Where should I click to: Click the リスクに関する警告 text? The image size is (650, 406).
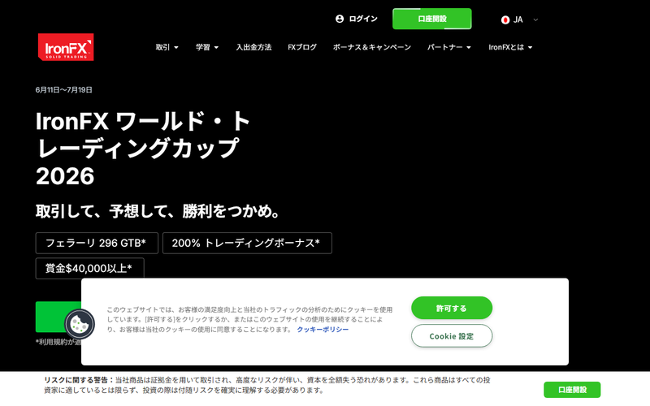pos(79,380)
